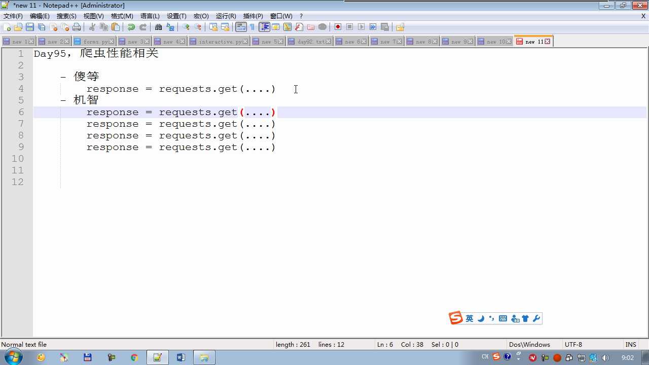Open the 格式(M) menu

click(122, 16)
